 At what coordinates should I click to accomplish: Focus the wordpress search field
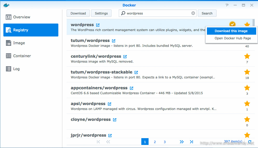tap(158, 13)
